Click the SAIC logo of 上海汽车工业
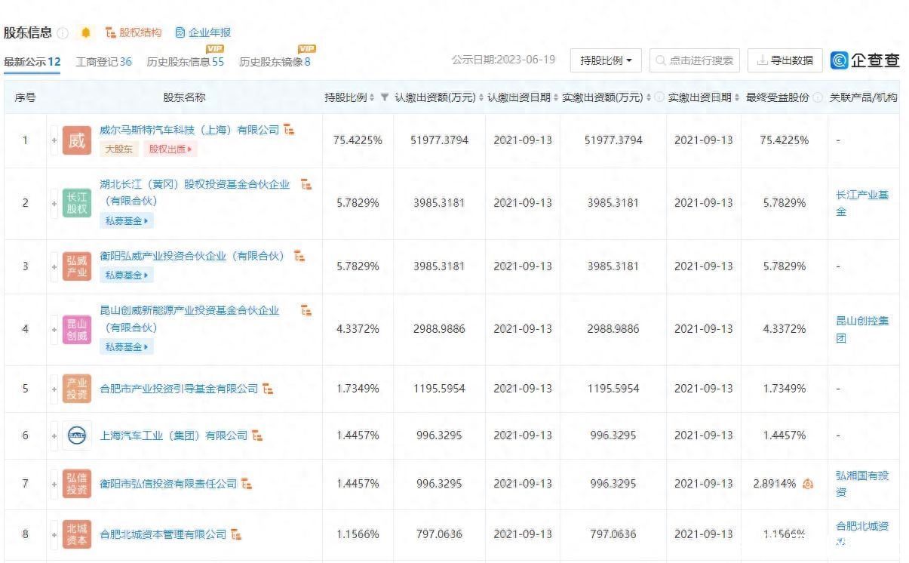This screenshot has height=563, width=909. (x=77, y=435)
